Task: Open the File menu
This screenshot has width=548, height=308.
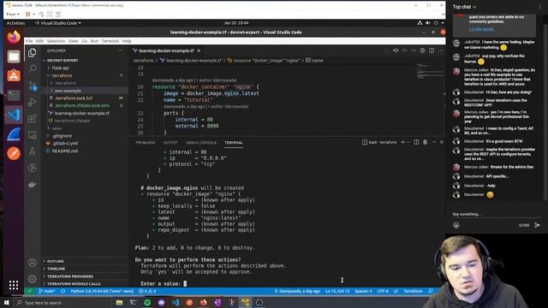Action: [x=29, y=41]
